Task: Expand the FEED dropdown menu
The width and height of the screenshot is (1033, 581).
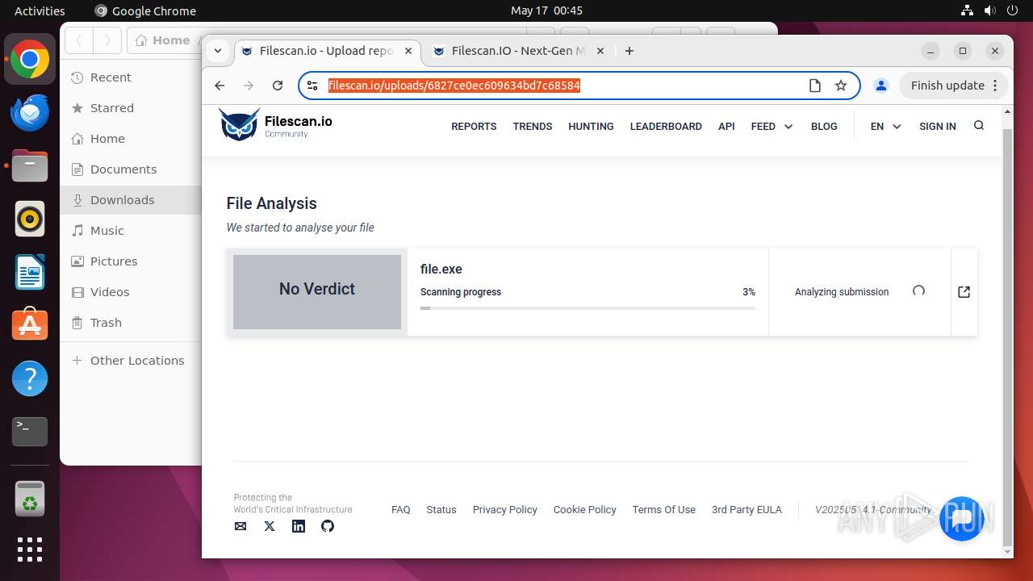Action: (772, 127)
